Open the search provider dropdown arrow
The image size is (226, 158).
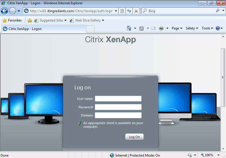(x=223, y=10)
